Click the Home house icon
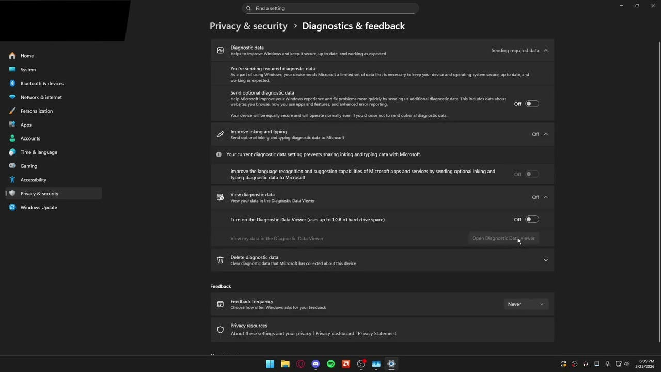This screenshot has width=661, height=372. (12, 56)
